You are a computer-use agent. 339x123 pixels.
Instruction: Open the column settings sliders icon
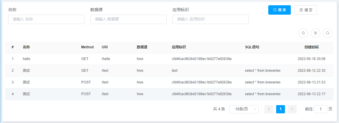[316, 33]
